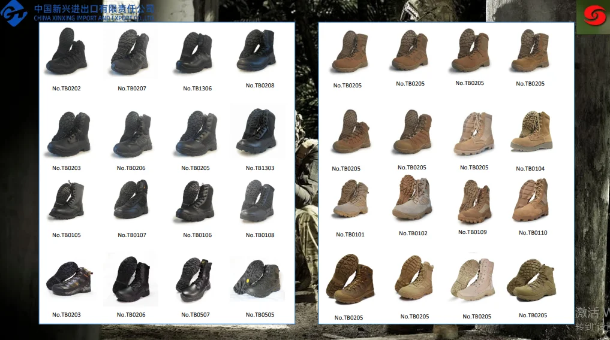
Task: Click the desert boot image above No.TB0101
Action: pos(350,201)
